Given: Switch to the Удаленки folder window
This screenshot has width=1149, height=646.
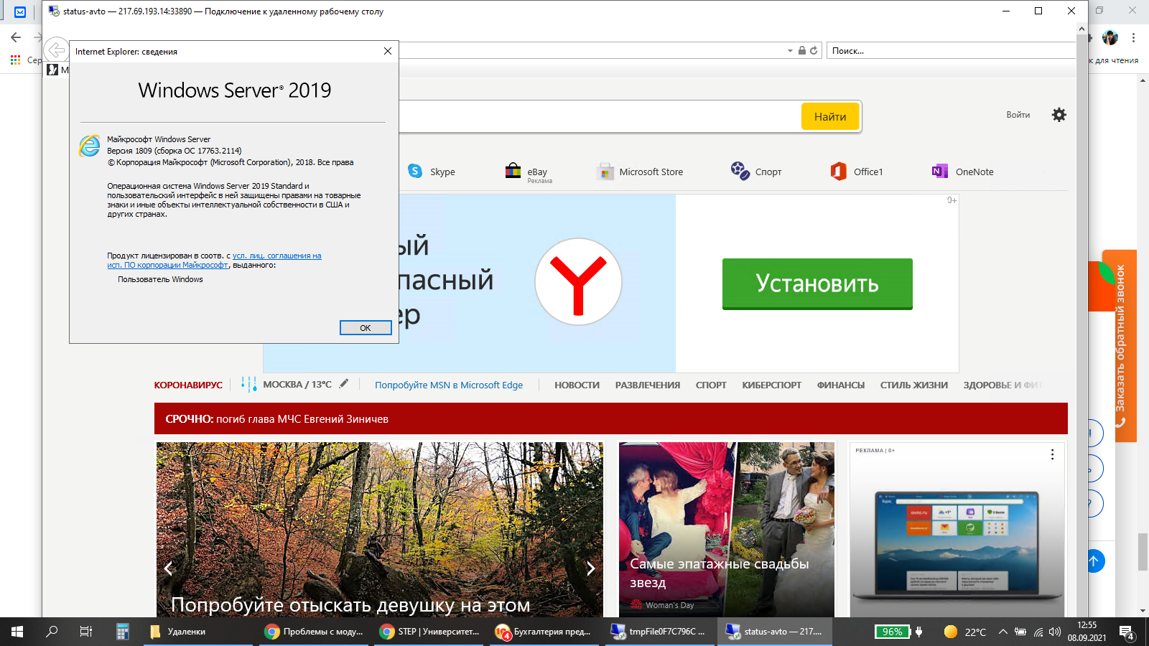Looking at the screenshot, I should pyautogui.click(x=198, y=632).
